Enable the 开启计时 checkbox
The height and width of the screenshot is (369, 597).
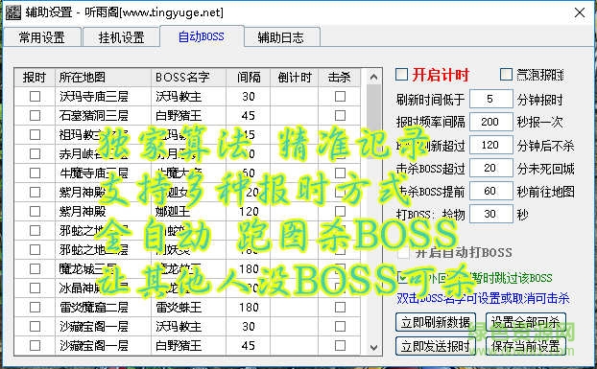pyautogui.click(x=402, y=75)
